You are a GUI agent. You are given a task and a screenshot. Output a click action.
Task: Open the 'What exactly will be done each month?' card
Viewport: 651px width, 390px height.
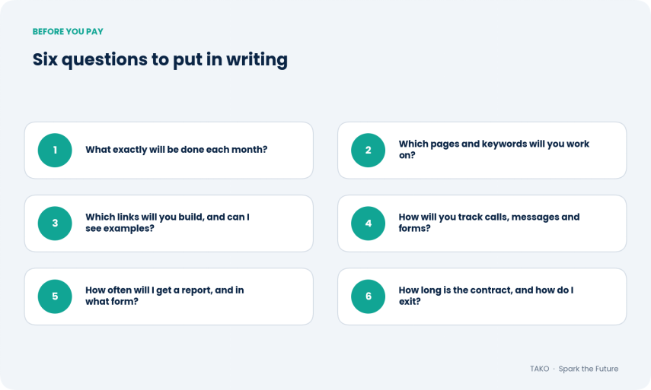[x=168, y=150]
